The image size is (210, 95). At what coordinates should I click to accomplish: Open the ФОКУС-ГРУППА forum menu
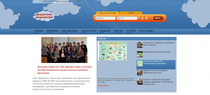click(x=89, y=31)
